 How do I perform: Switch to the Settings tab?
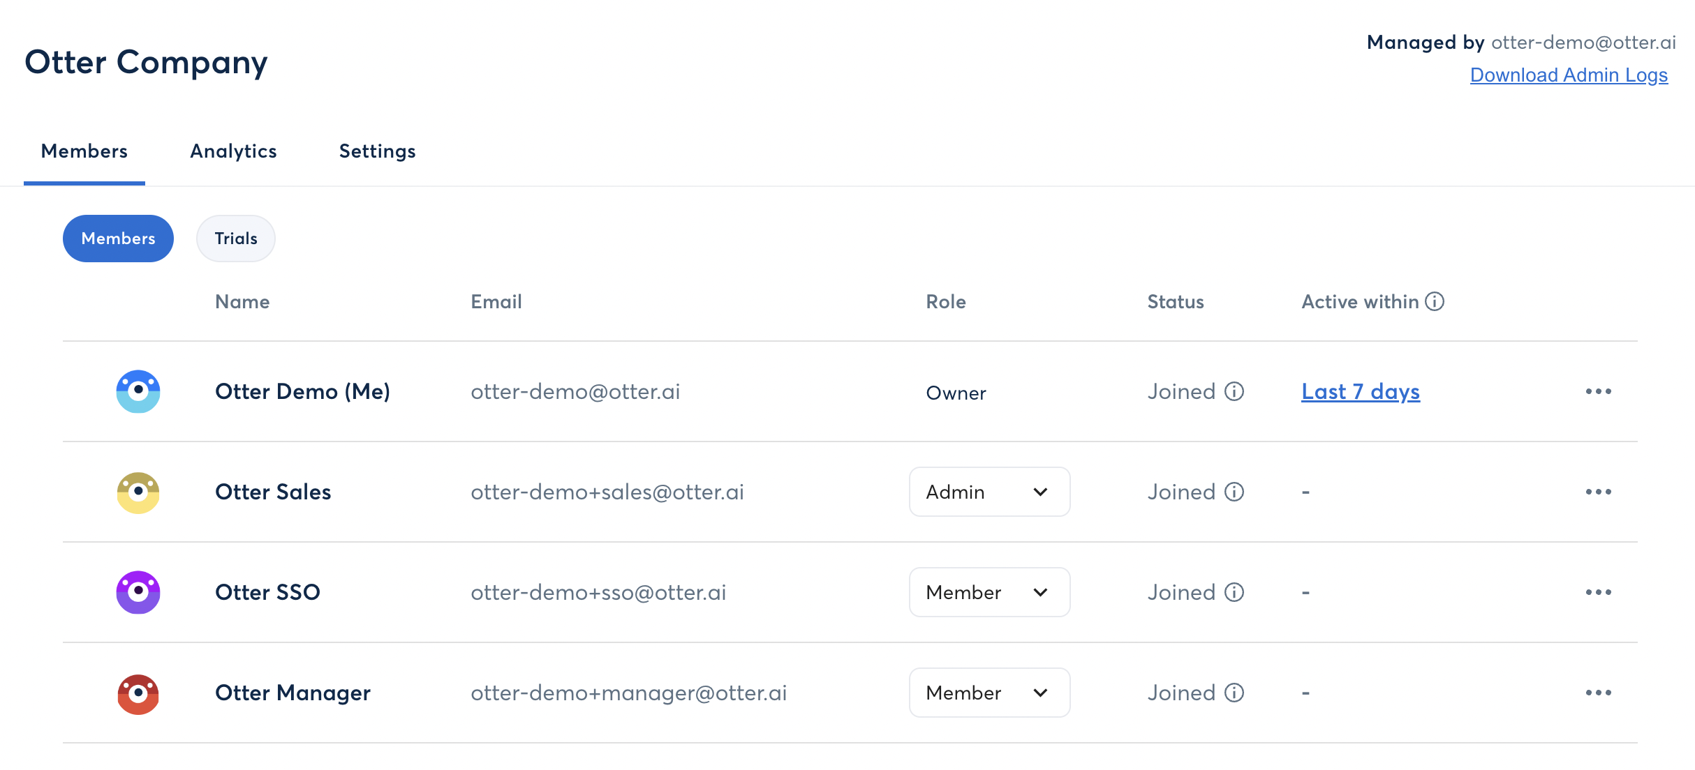(377, 151)
